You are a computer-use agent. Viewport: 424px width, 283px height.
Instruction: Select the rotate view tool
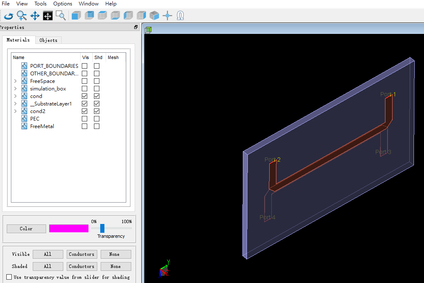[x=9, y=15]
